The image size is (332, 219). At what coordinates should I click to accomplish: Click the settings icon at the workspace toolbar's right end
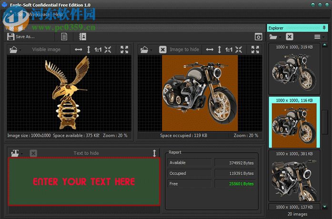coord(258,37)
